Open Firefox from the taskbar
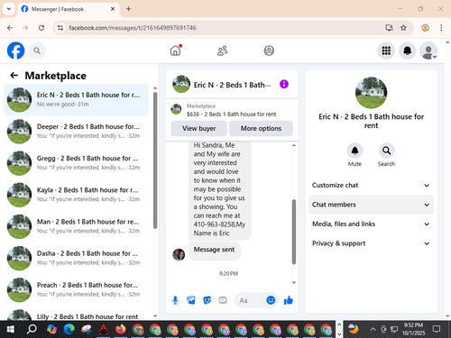 pos(121,329)
